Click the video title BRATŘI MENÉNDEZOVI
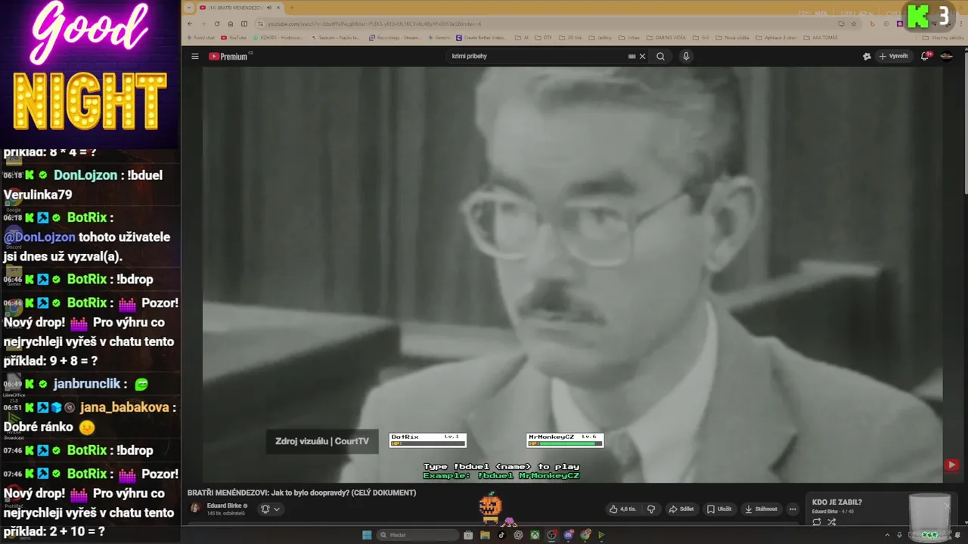Screen dimensions: 968x544 click(x=302, y=493)
